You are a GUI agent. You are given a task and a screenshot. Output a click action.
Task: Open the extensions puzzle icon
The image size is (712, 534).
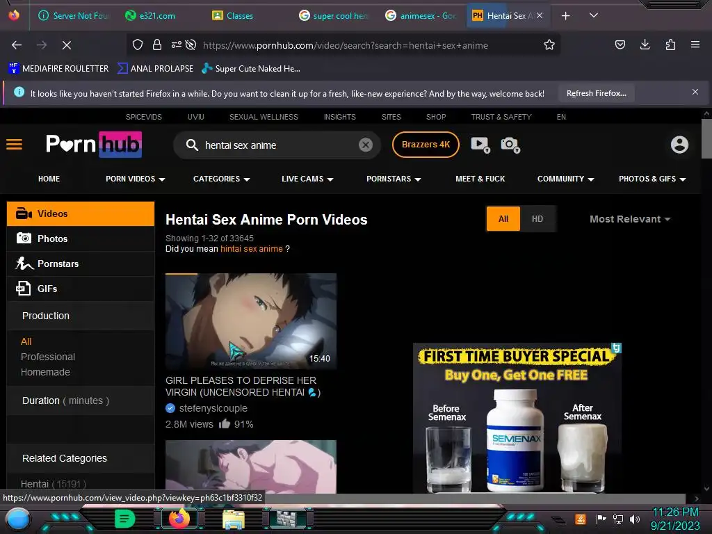670,44
